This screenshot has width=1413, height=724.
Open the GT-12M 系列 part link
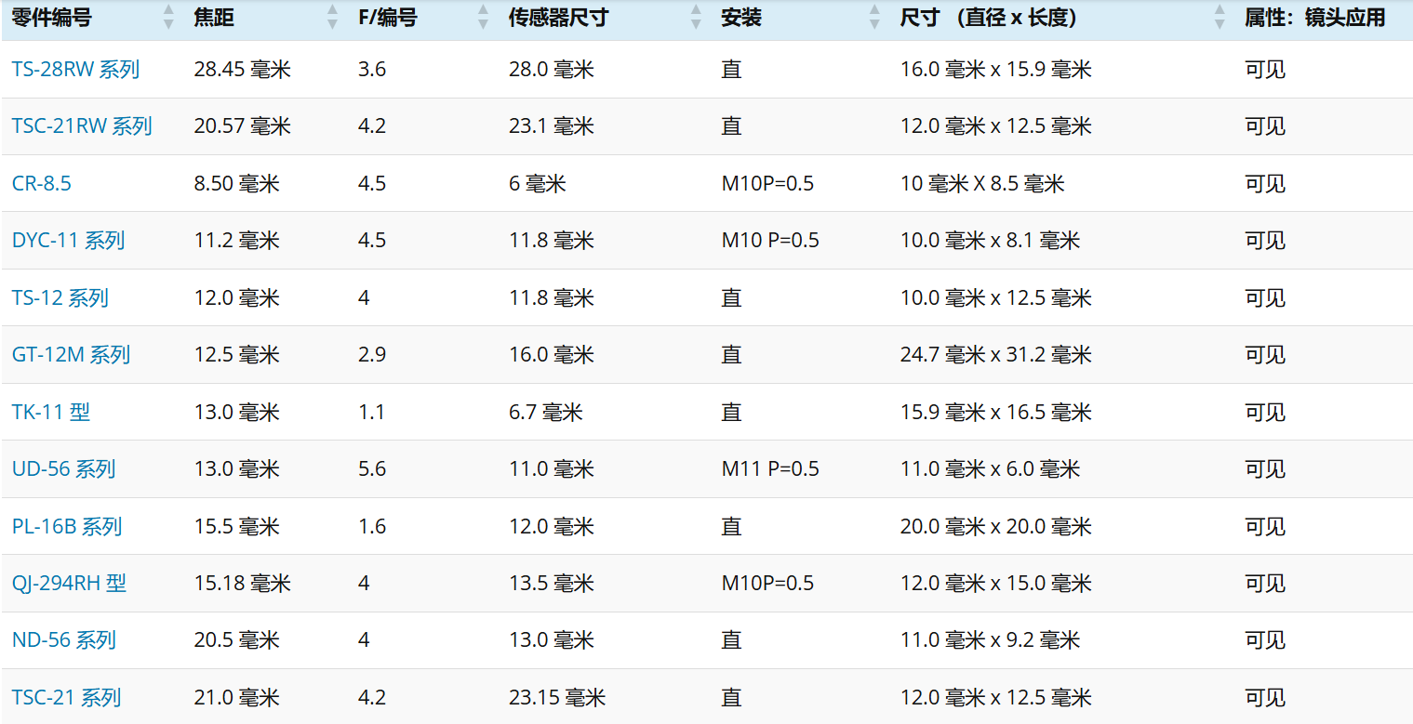click(71, 354)
